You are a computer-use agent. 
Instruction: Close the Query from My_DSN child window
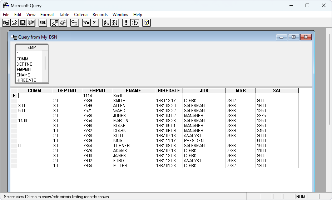pos(306,37)
